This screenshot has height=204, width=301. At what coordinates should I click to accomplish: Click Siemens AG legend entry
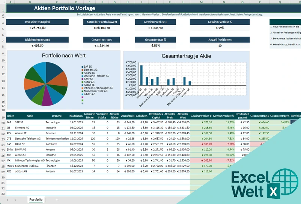pyautogui.click(x=89, y=70)
